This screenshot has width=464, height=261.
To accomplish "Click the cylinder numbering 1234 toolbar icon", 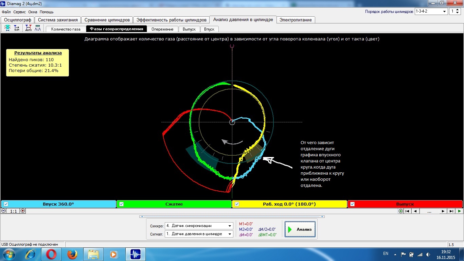I will [x=16, y=28].
